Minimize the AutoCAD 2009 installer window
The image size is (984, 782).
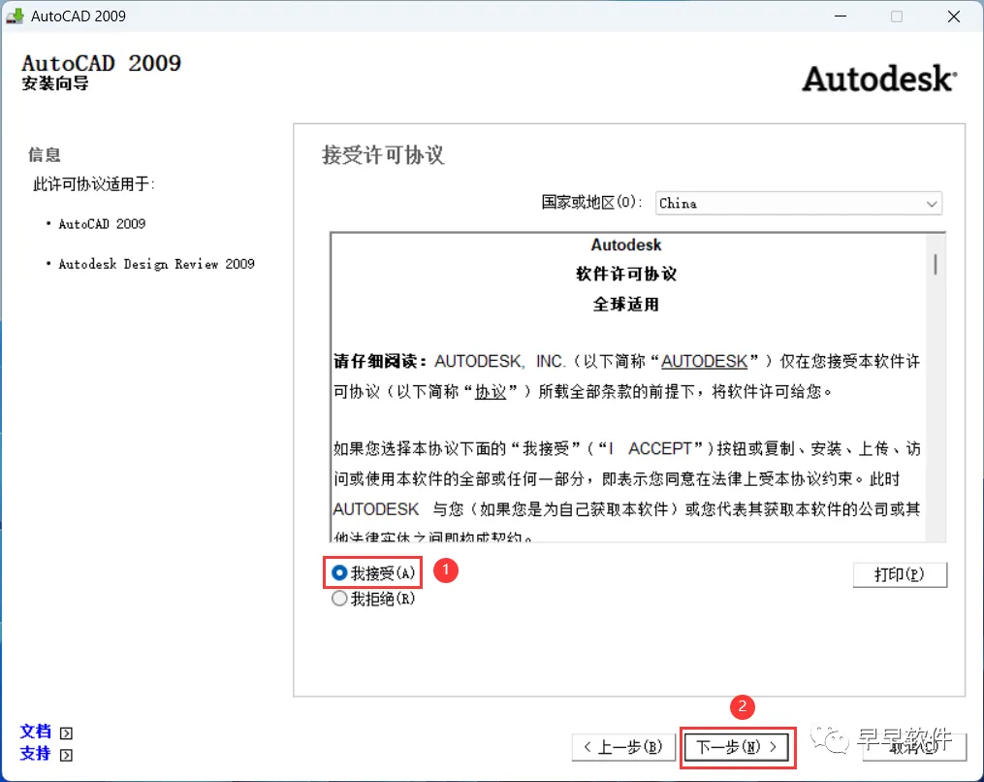[x=841, y=16]
